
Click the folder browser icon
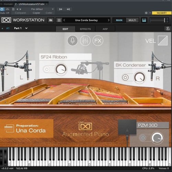click(x=51, y=20)
